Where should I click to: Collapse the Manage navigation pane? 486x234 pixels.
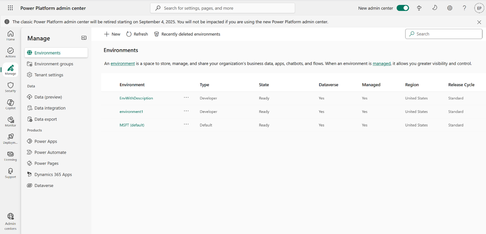click(84, 38)
